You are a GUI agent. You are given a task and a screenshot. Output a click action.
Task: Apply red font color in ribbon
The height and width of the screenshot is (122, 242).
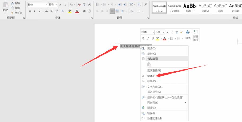tap(77, 11)
